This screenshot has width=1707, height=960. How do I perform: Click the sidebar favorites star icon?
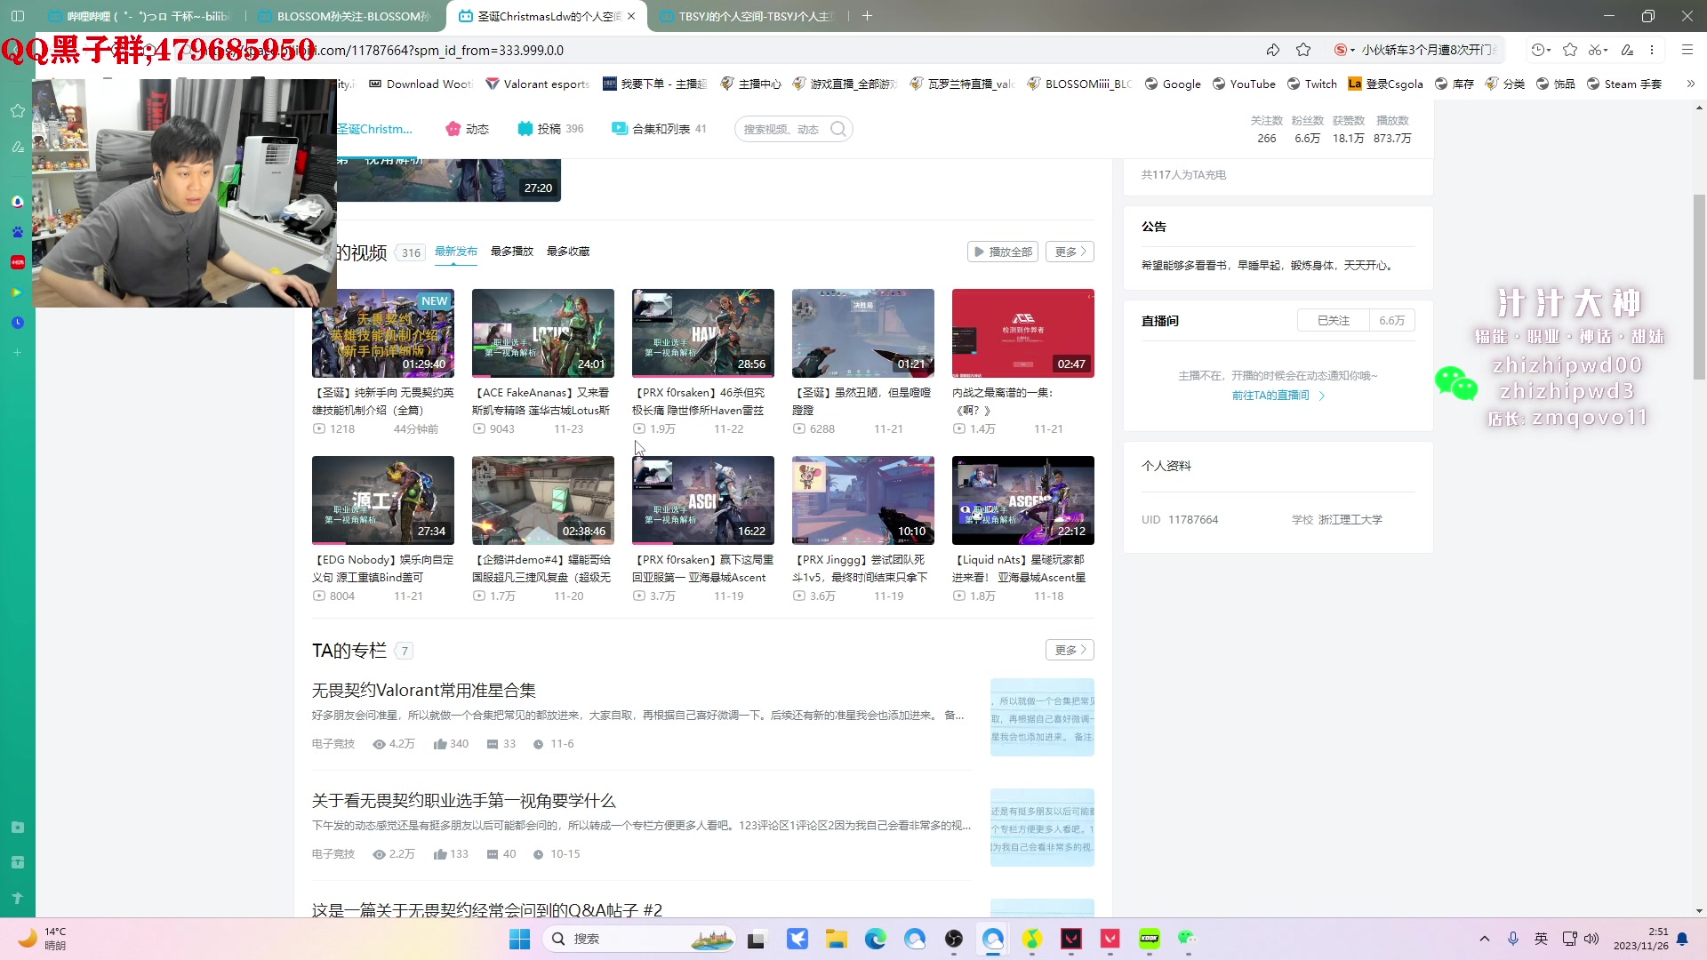(x=18, y=111)
